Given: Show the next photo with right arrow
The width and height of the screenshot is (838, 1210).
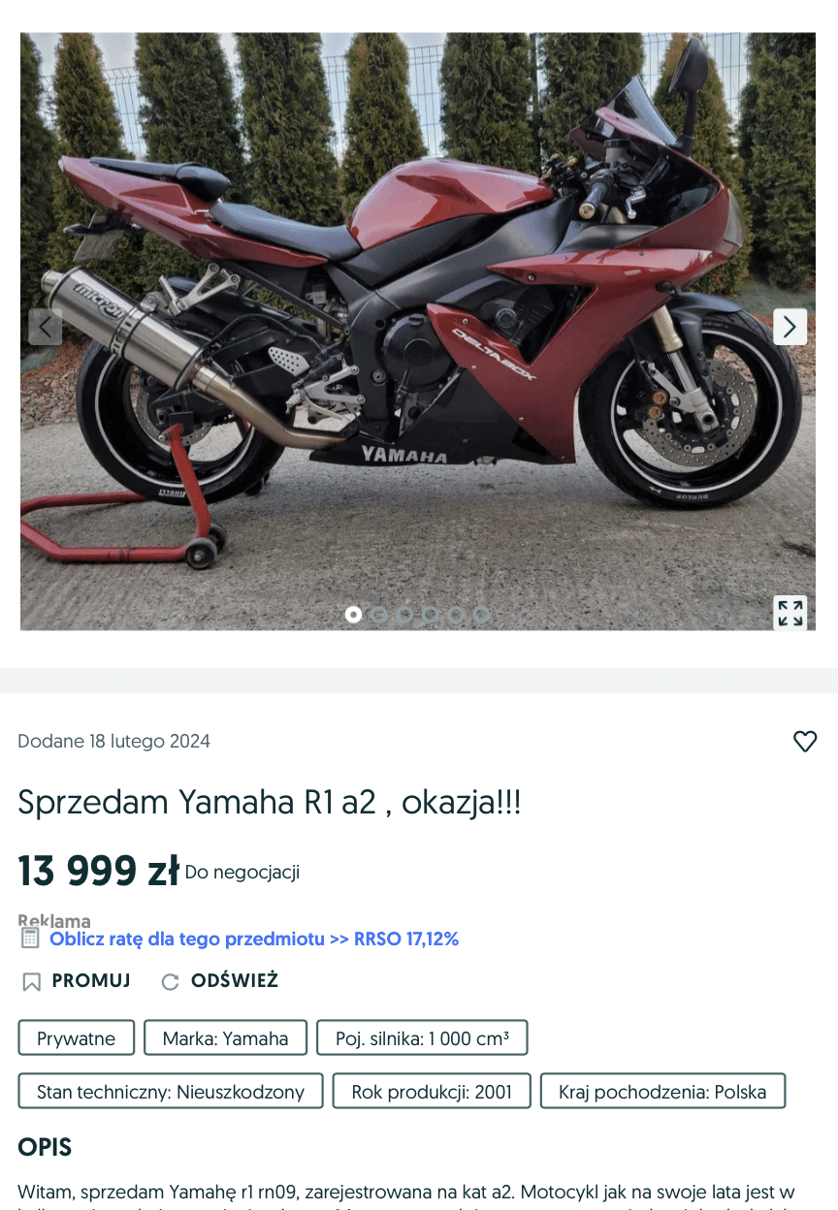Looking at the screenshot, I should (790, 327).
